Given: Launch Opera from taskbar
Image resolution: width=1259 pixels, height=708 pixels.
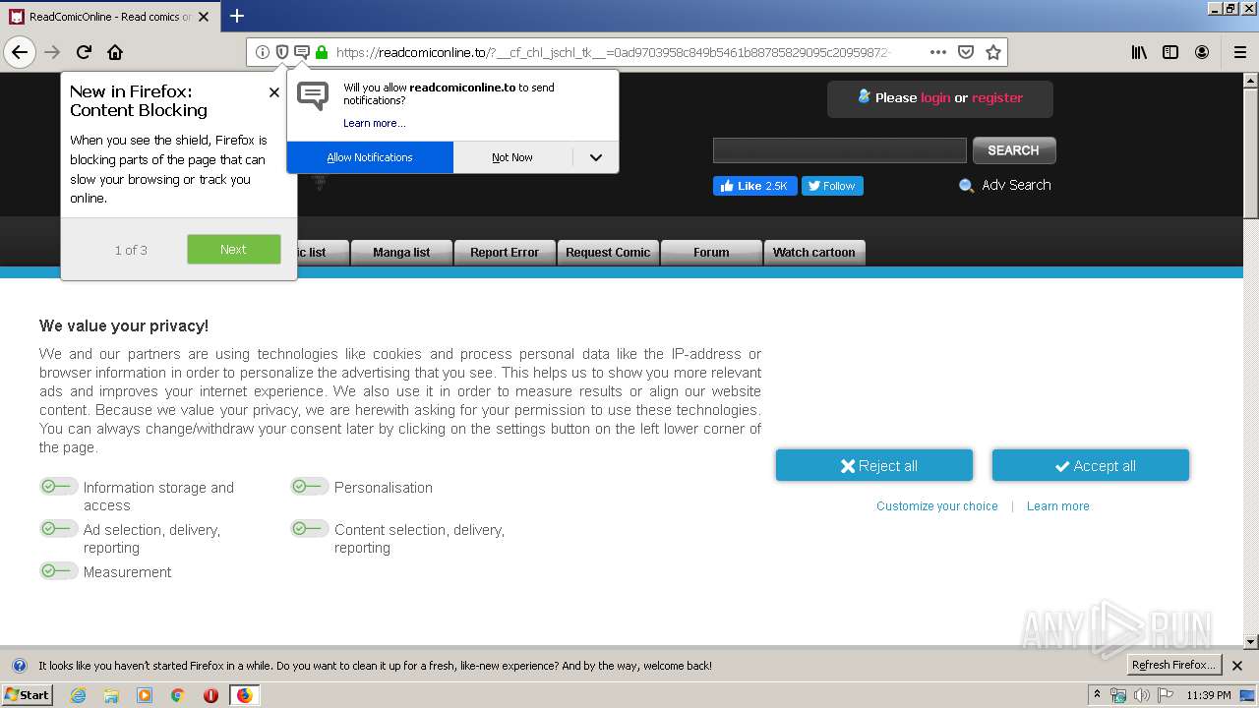Looking at the screenshot, I should (210, 695).
